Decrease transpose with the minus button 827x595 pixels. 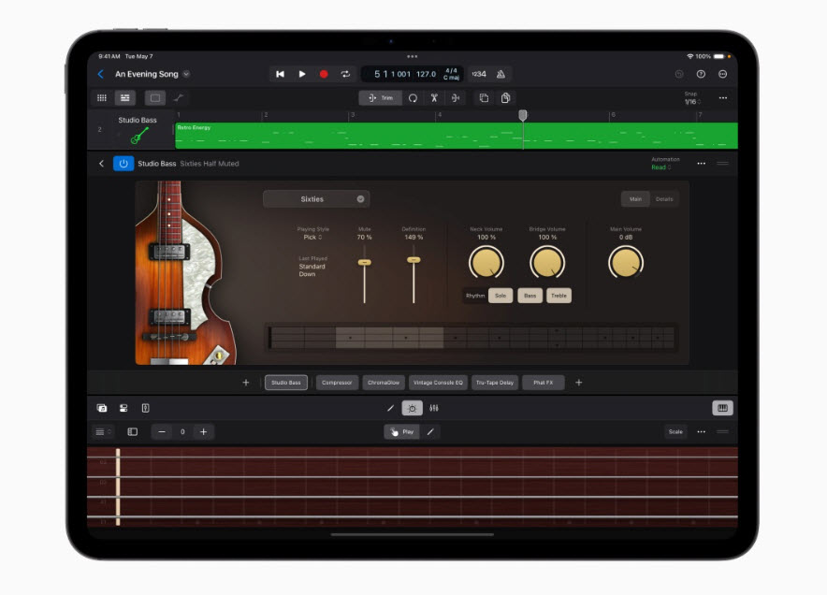pos(162,432)
